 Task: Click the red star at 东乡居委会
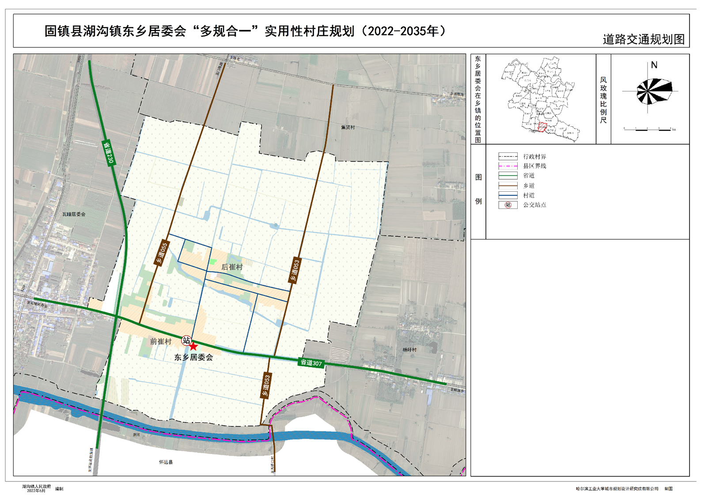[193, 347]
